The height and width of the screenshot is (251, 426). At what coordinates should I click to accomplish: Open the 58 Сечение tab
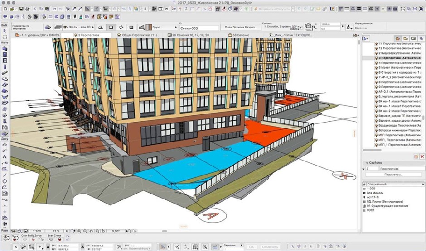[240, 35]
